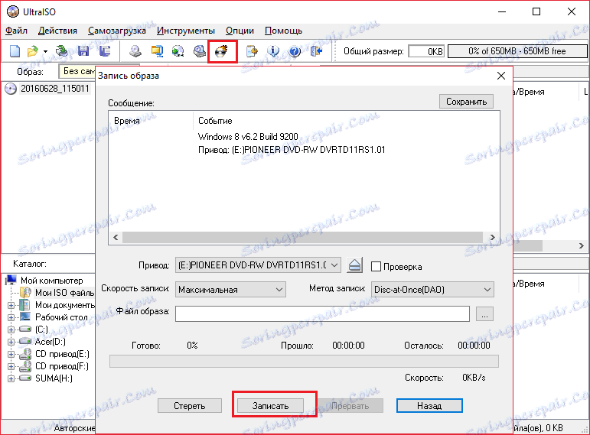Click the New image toolbar icon
This screenshot has height=435, width=590.
[15, 50]
